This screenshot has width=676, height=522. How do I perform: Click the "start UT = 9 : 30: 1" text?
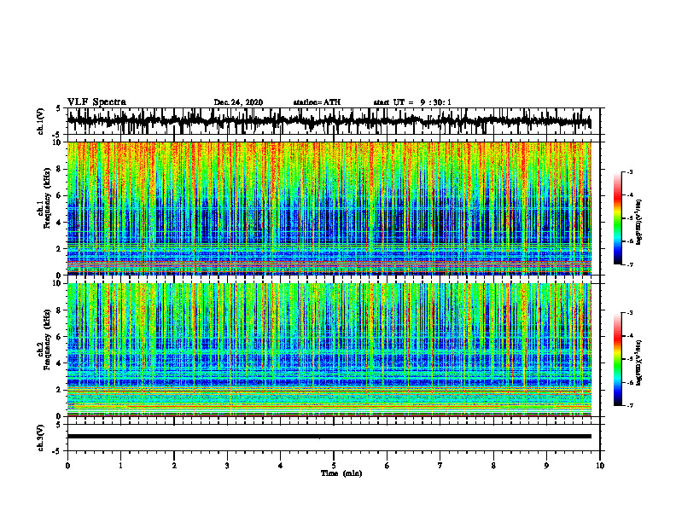tap(412, 102)
